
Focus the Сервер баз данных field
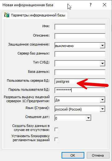coord(80,54)
